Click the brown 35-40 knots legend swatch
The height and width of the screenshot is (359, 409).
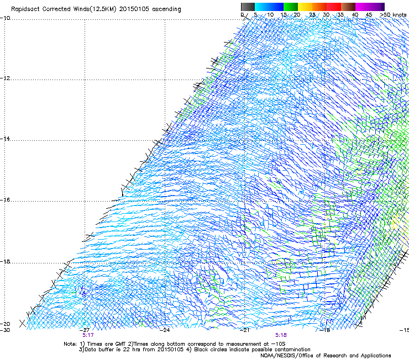tap(348, 7)
